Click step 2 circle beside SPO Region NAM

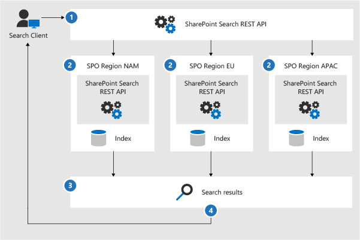point(72,64)
